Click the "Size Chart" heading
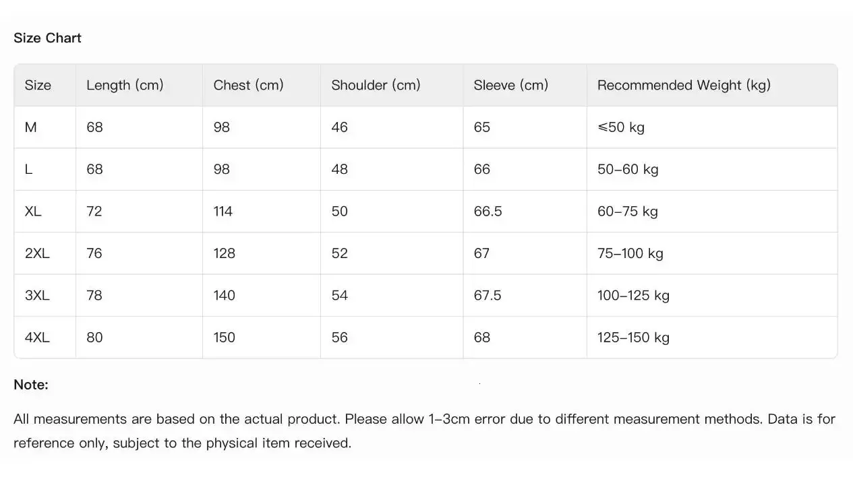Image resolution: width=853 pixels, height=477 pixels. tap(47, 38)
